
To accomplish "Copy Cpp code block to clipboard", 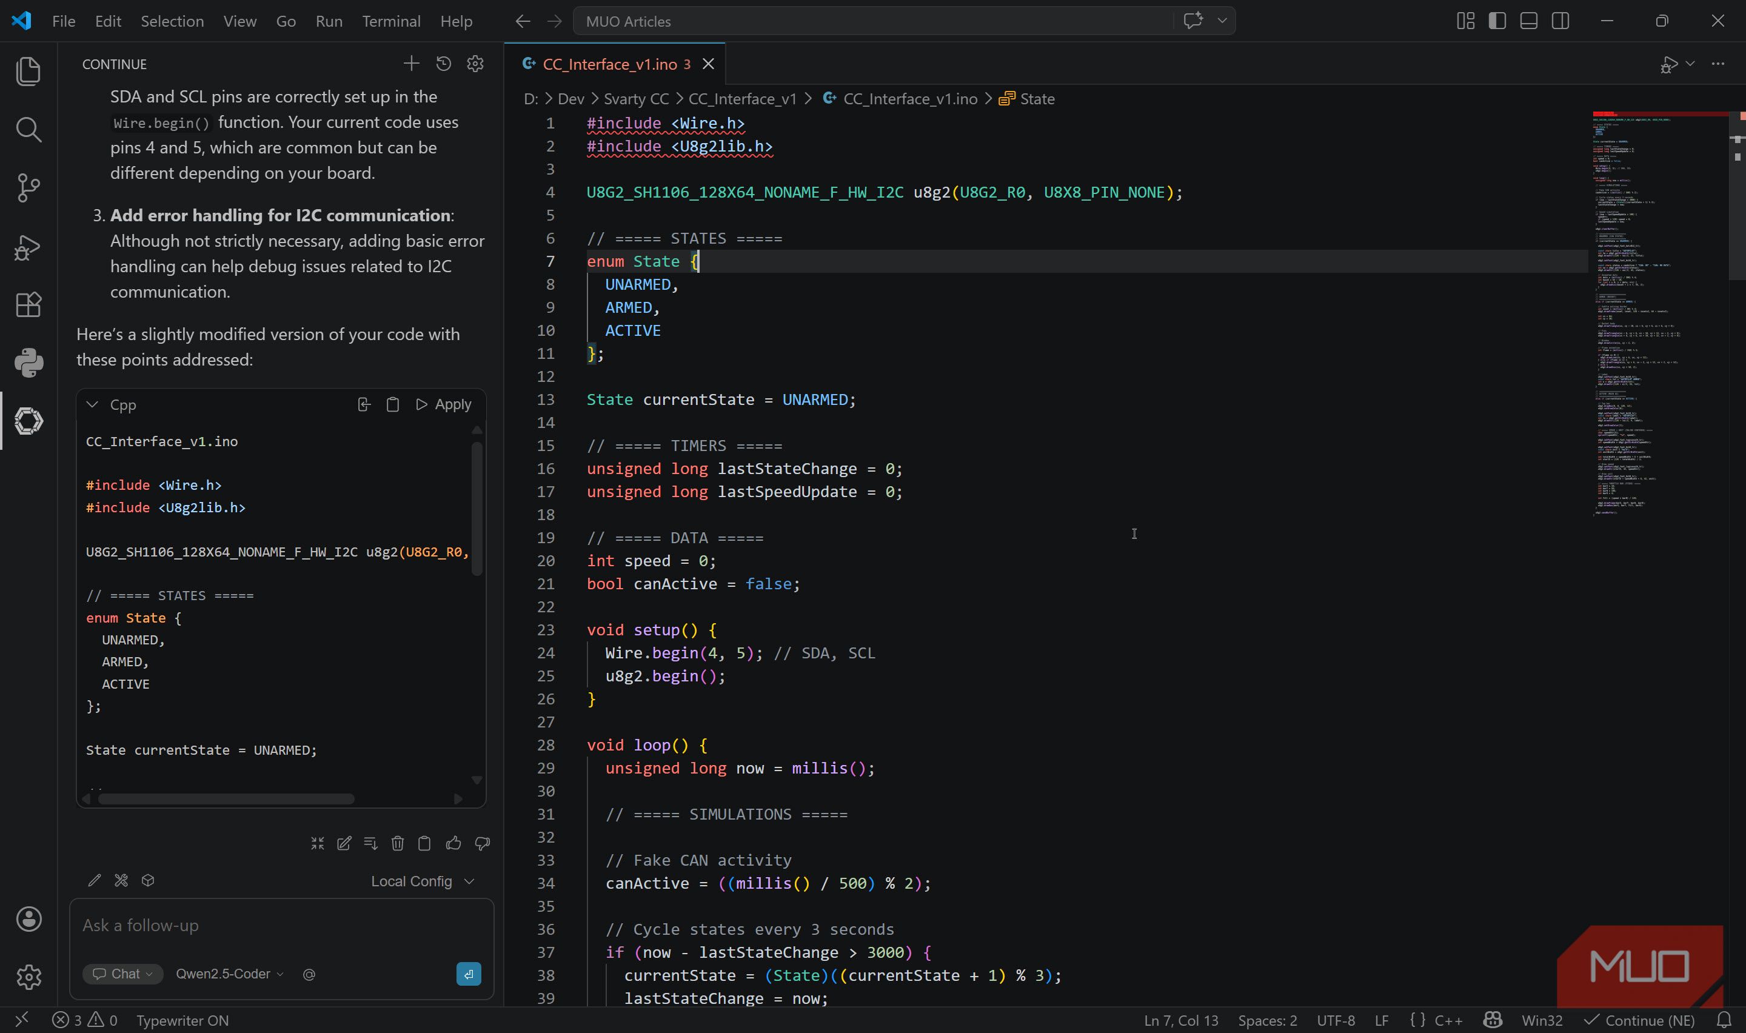I will [392, 404].
